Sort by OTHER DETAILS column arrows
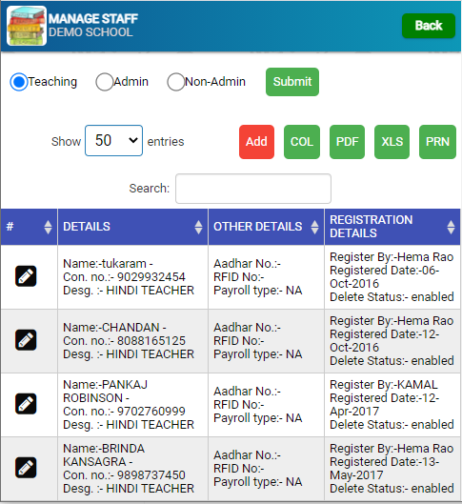Viewport: 462px width, 504px height. click(315, 227)
